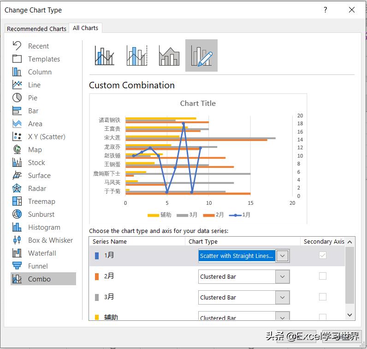Open chart type dropdown for 3月 series
This screenshot has width=367, height=349.
click(283, 298)
